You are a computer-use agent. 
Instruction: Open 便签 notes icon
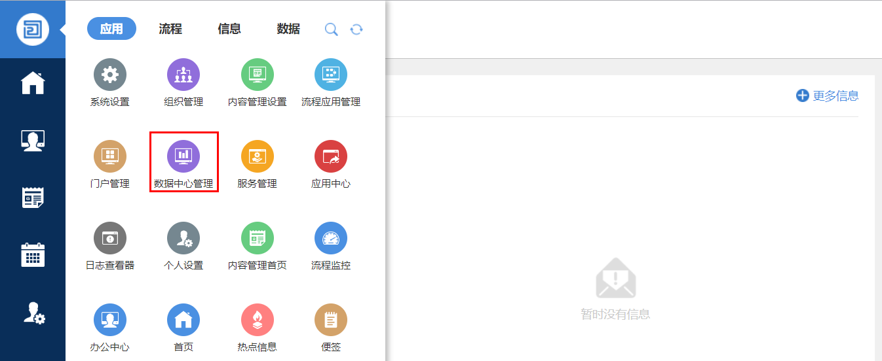tap(331, 320)
